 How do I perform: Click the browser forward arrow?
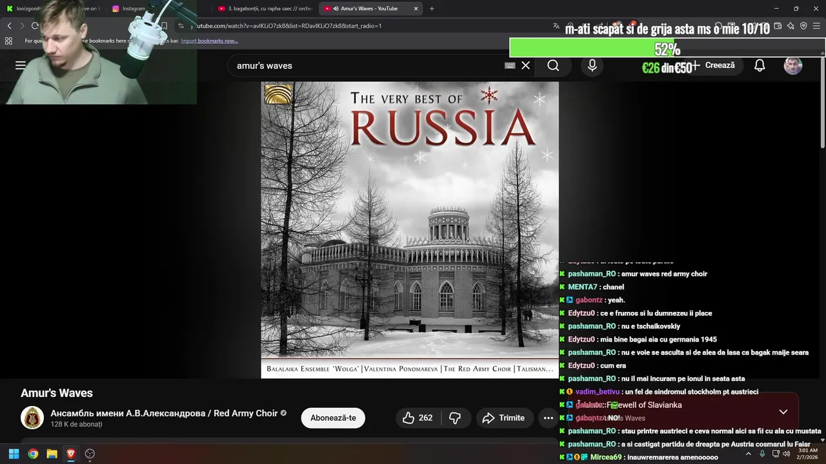(x=22, y=26)
